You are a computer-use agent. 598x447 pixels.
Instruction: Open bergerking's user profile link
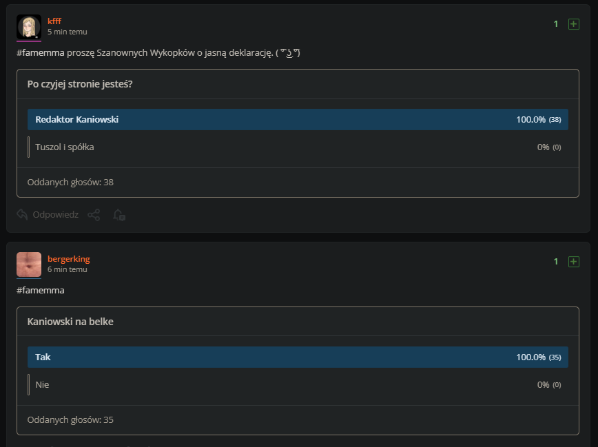(69, 259)
